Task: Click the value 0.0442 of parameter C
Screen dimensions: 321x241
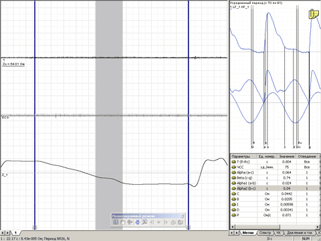Action: point(287,194)
